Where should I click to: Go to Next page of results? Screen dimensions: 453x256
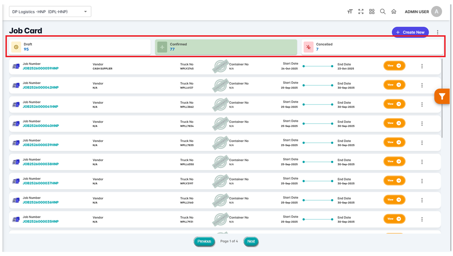click(251, 241)
